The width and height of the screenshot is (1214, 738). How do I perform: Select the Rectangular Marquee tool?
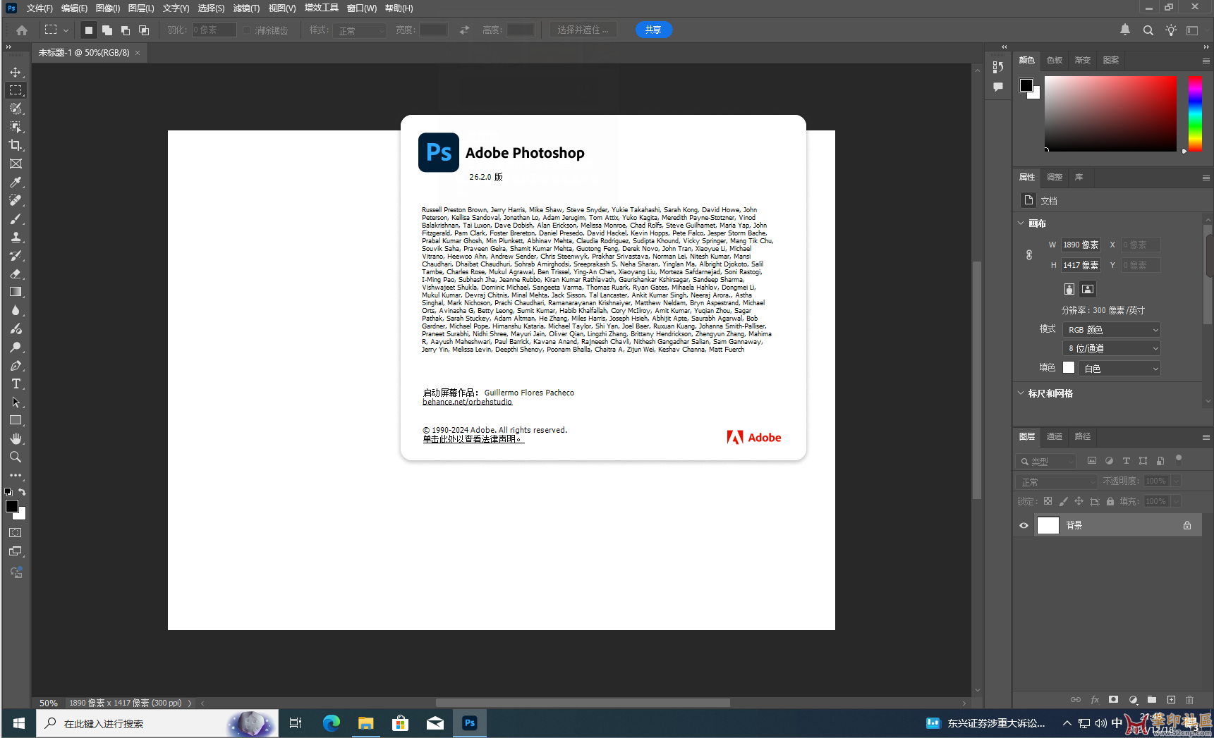(x=16, y=90)
